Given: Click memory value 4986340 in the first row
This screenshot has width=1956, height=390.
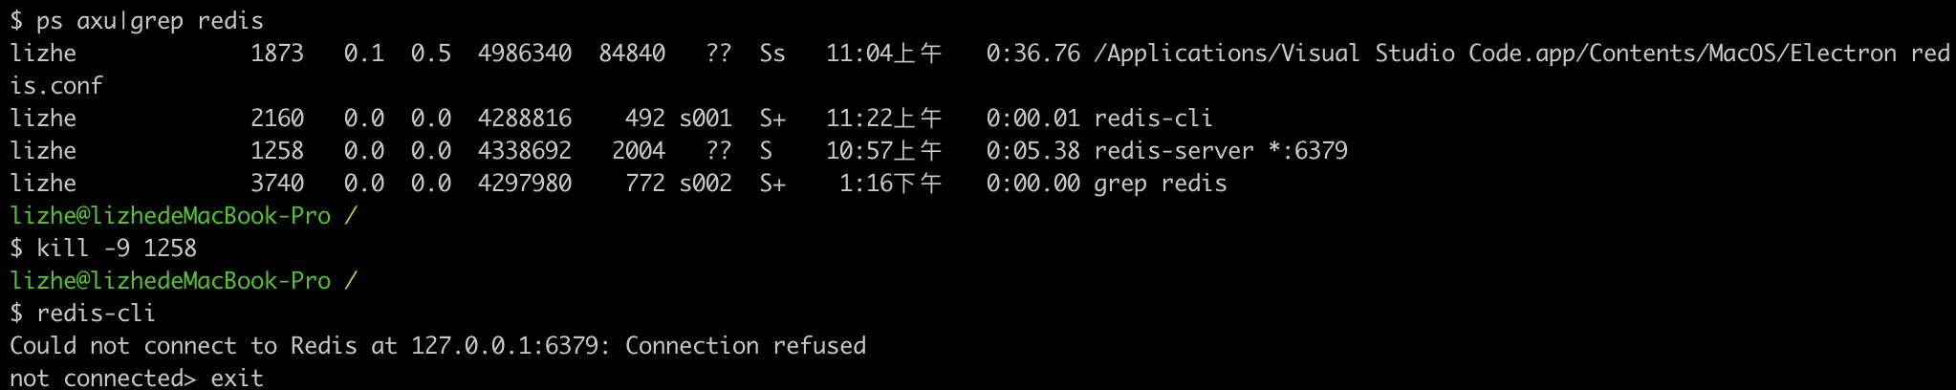Looking at the screenshot, I should point(525,54).
